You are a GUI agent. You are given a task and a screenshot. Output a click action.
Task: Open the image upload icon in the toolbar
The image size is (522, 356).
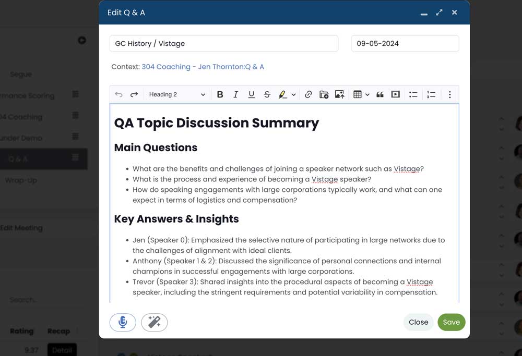click(x=339, y=94)
